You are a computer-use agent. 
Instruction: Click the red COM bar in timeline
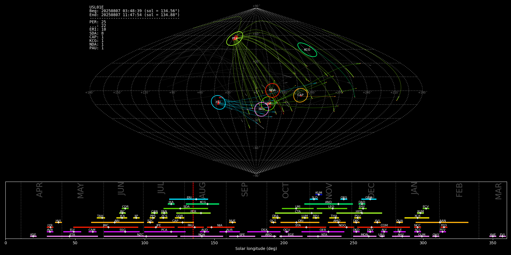(x=384, y=227)
